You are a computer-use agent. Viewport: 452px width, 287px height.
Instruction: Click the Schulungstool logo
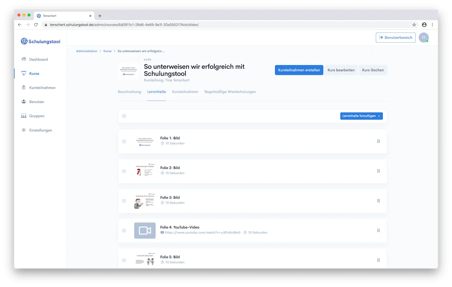pos(41,41)
